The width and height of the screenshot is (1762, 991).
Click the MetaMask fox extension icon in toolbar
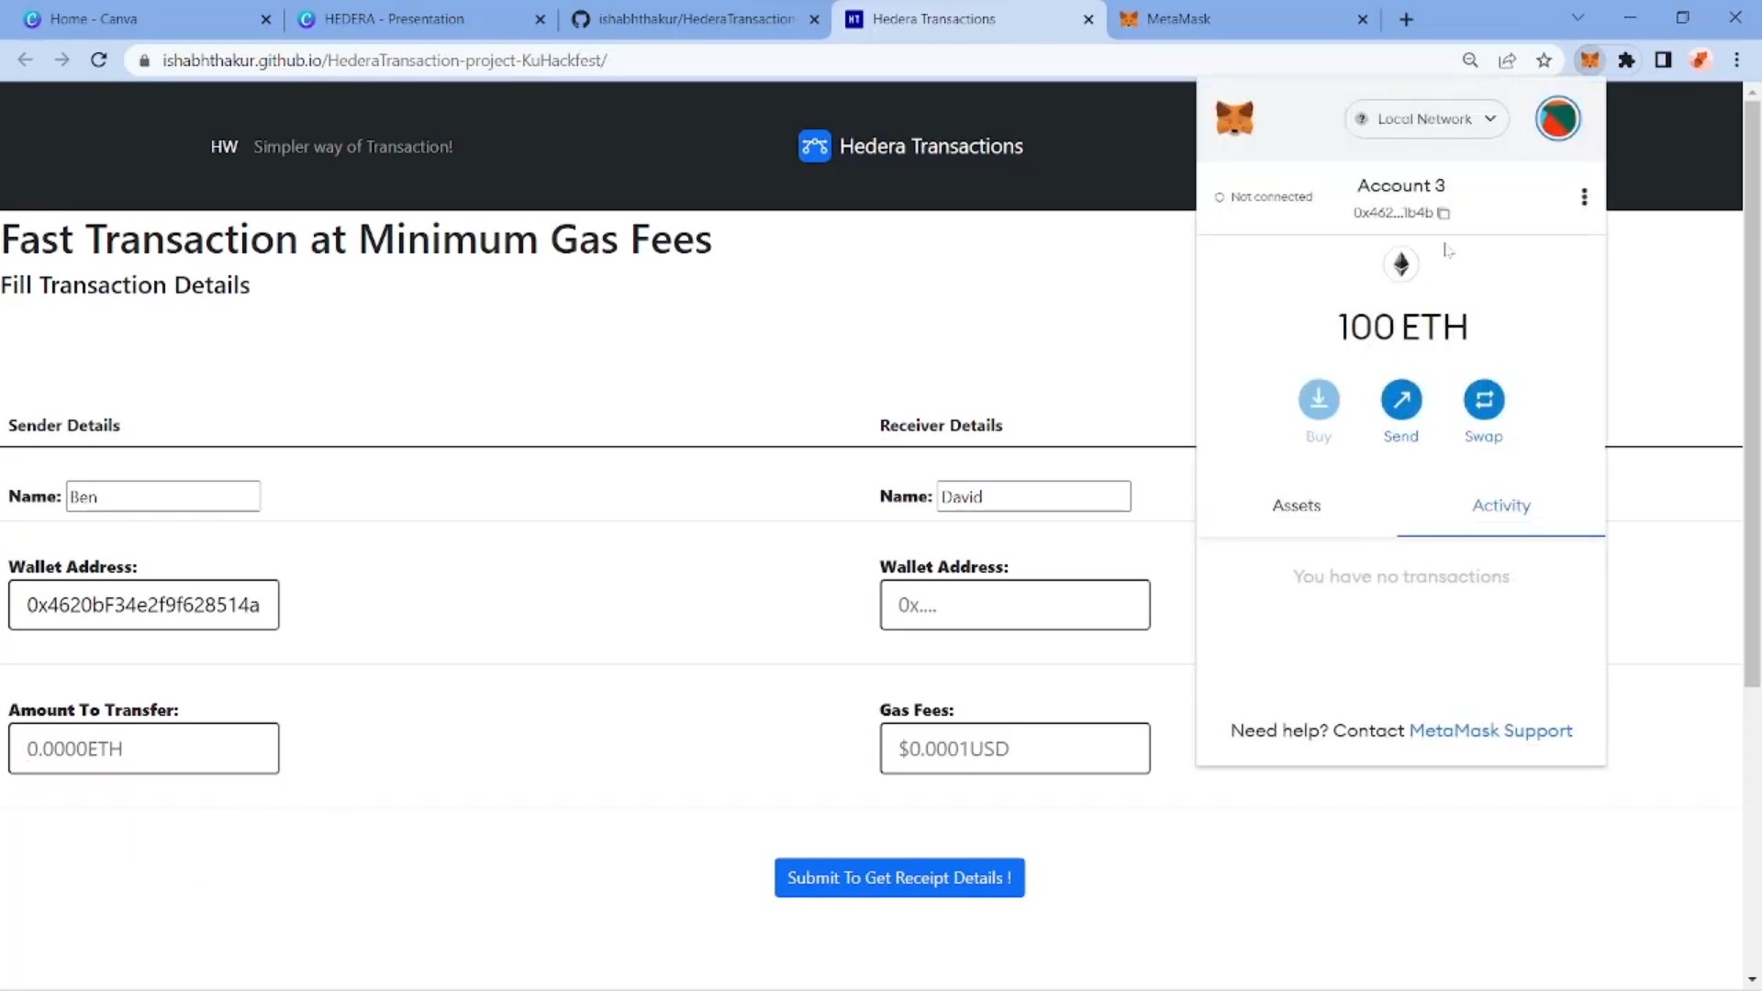click(1589, 61)
